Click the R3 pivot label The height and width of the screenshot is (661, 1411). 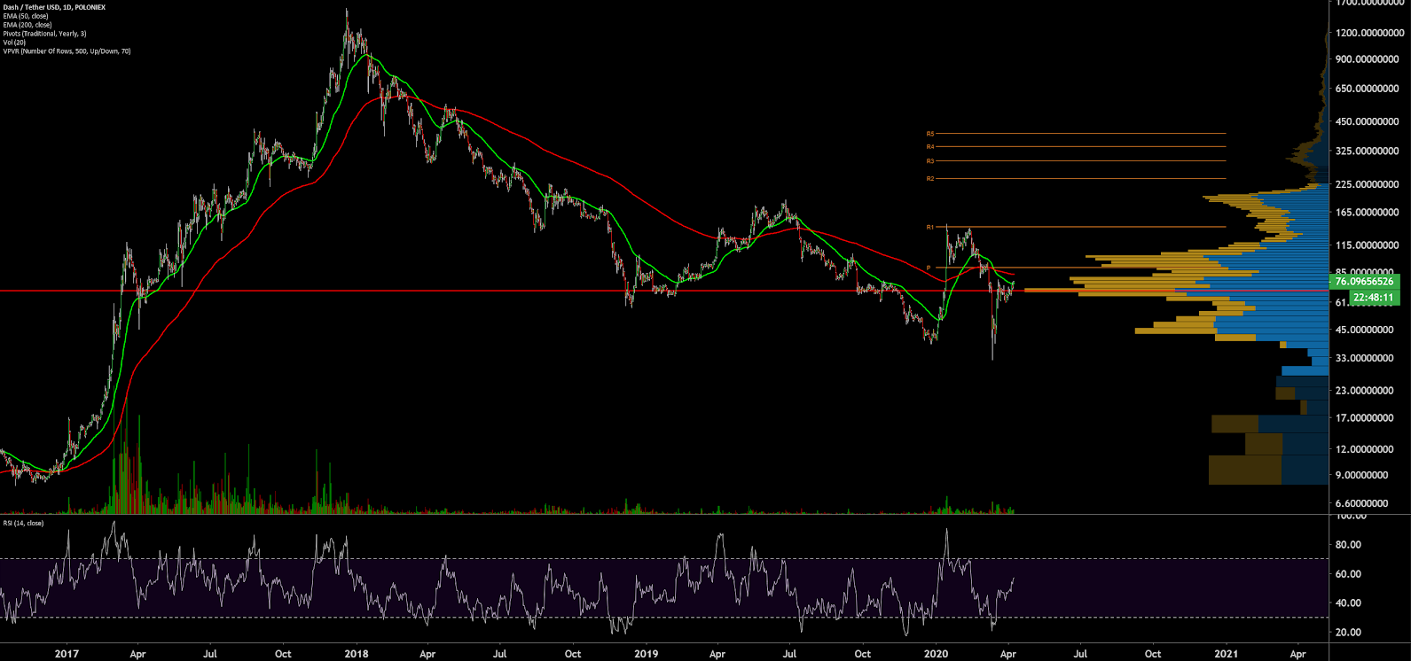tap(930, 161)
